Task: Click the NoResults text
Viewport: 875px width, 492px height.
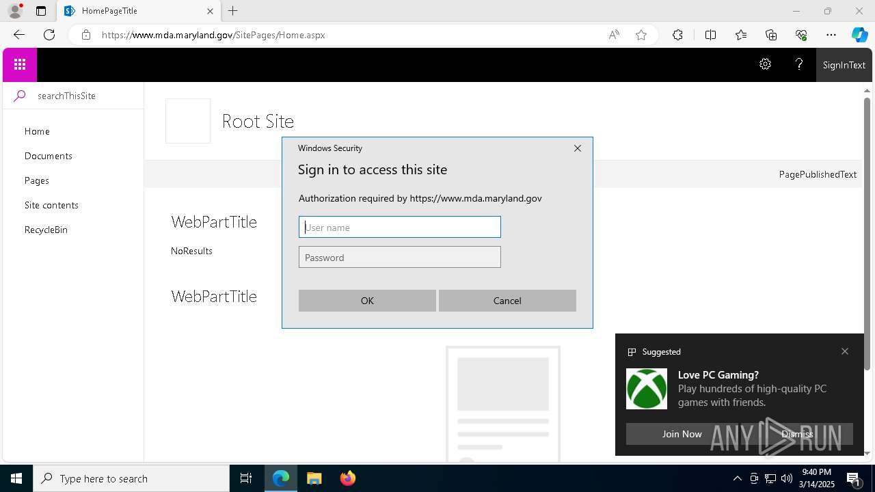Action: [191, 251]
